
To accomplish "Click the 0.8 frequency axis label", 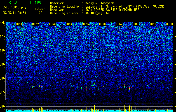I will pyautogui.click(x=3, y=78).
